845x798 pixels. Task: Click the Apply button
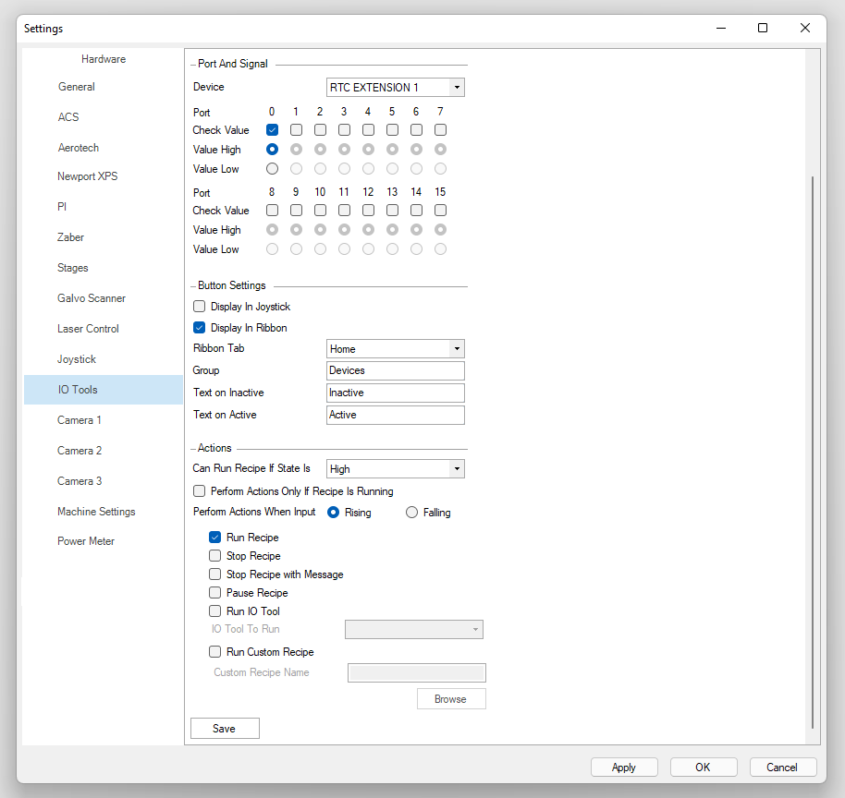tap(624, 767)
